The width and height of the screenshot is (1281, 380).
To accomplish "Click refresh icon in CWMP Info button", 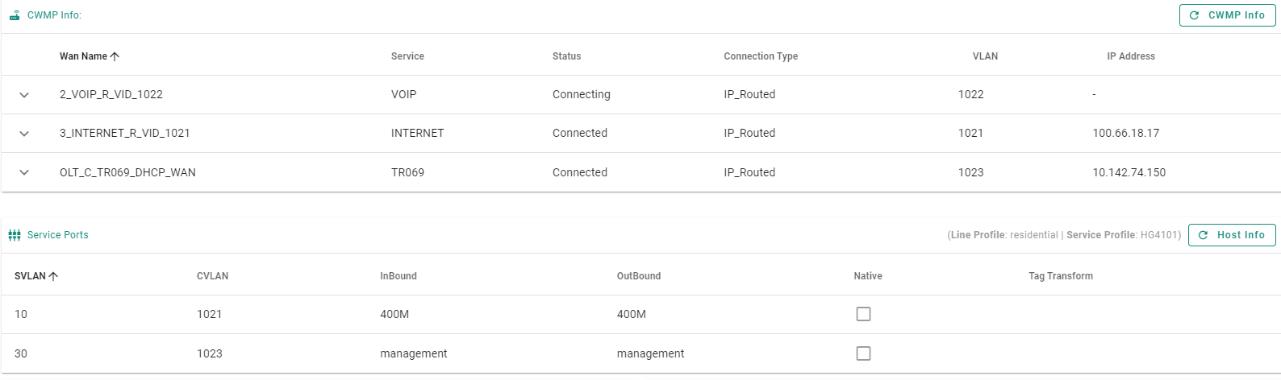I will (1195, 15).
